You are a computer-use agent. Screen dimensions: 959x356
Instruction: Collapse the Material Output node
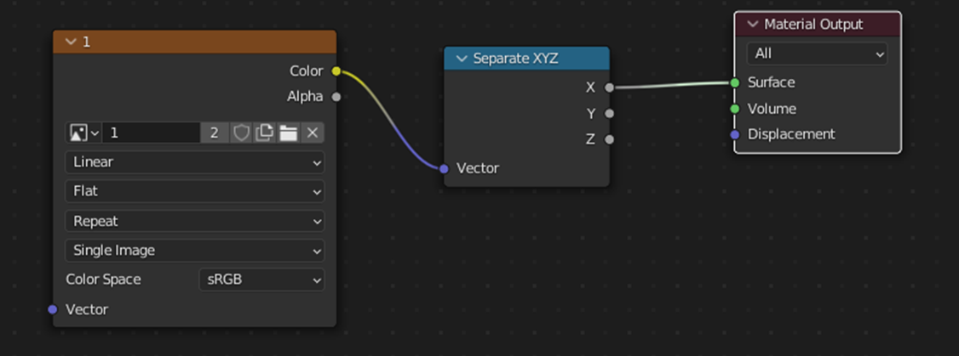pos(752,25)
